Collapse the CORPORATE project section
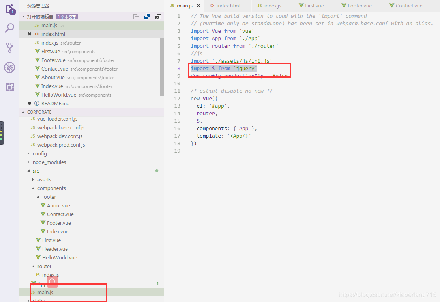The height and width of the screenshot is (302, 440). (x=24, y=112)
